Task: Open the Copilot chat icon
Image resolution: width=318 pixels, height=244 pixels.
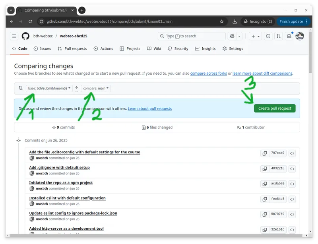Action: coord(232,36)
